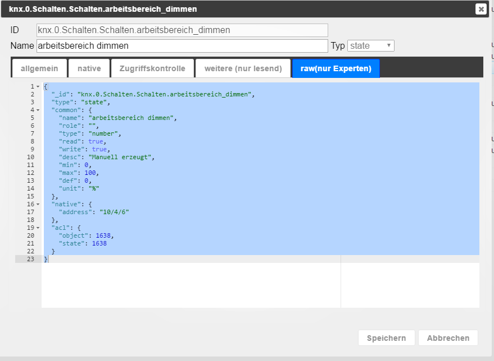Click the "object" value 1638
This screenshot has height=361, width=494.
103,235
